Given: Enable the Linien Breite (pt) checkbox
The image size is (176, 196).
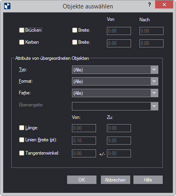Looking at the screenshot, I should point(22,140).
